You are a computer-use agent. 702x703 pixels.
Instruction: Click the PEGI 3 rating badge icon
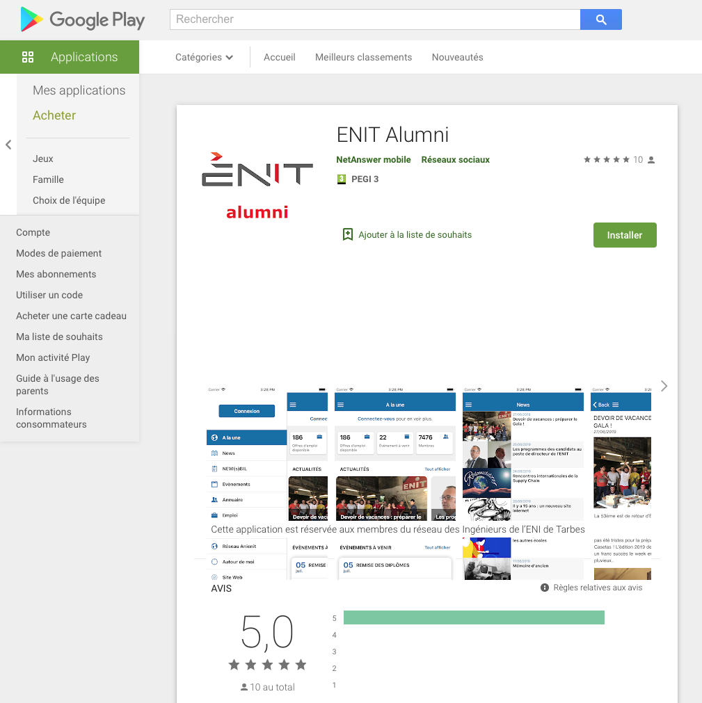(342, 179)
